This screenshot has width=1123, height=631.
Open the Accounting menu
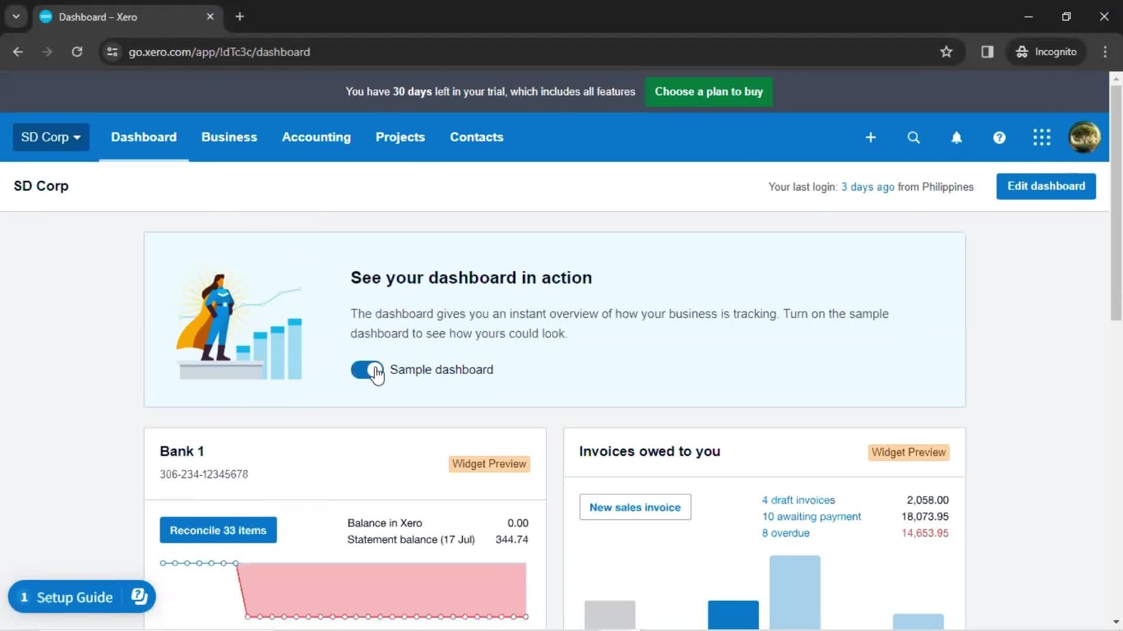[316, 137]
